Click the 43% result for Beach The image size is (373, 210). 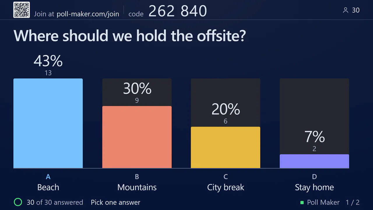click(x=48, y=61)
